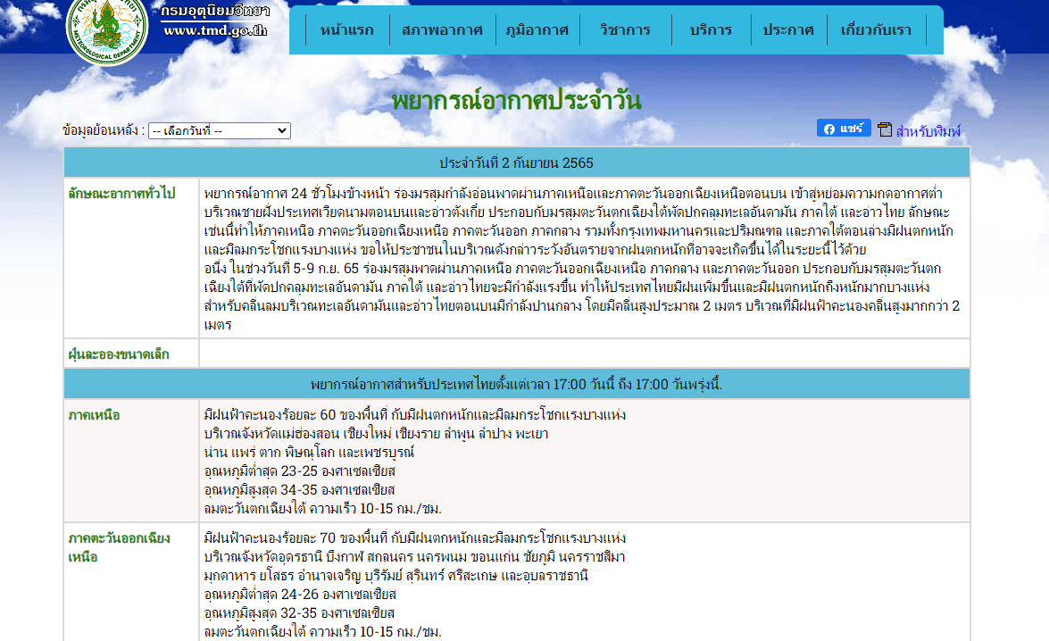This screenshot has width=1049, height=641.
Task: Click the Facebook แชร์ share button
Action: coord(843,129)
